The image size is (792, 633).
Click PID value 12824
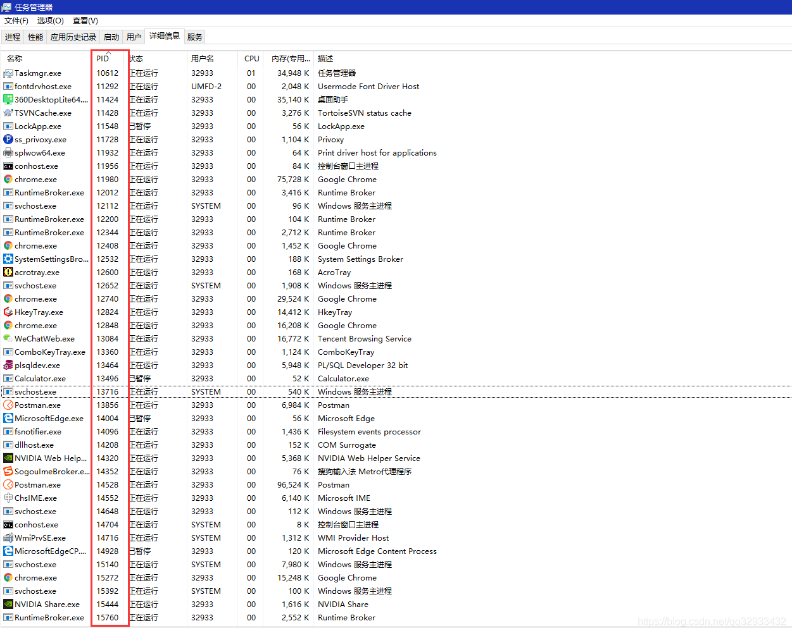107,312
